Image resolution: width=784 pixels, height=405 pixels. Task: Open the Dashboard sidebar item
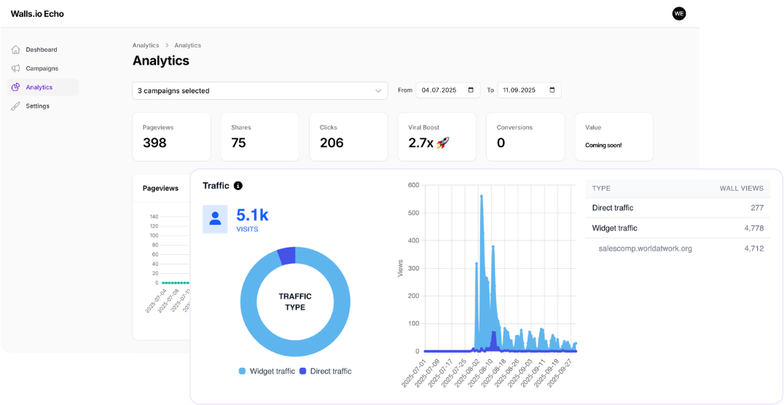click(43, 50)
